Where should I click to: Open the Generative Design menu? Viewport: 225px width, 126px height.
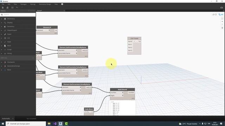[45, 4]
